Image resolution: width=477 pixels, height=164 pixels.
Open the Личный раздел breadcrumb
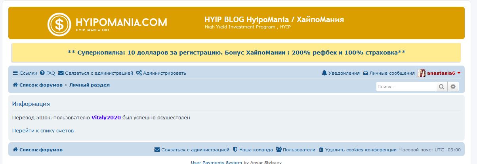(x=90, y=85)
